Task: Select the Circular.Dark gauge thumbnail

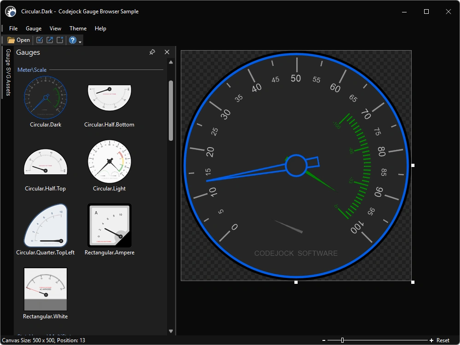Action: [46, 98]
